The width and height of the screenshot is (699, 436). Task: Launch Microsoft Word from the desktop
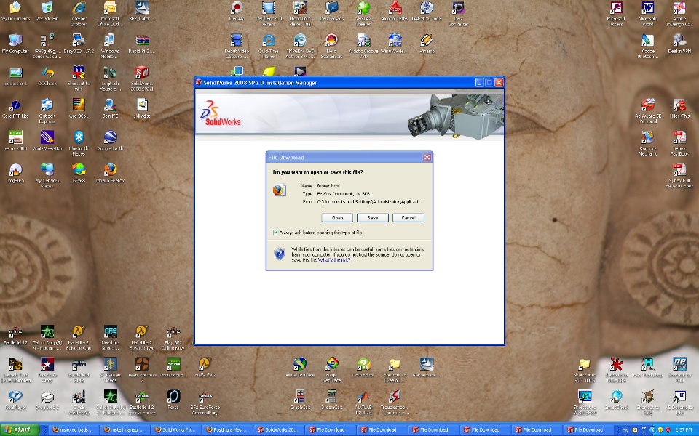click(648, 13)
